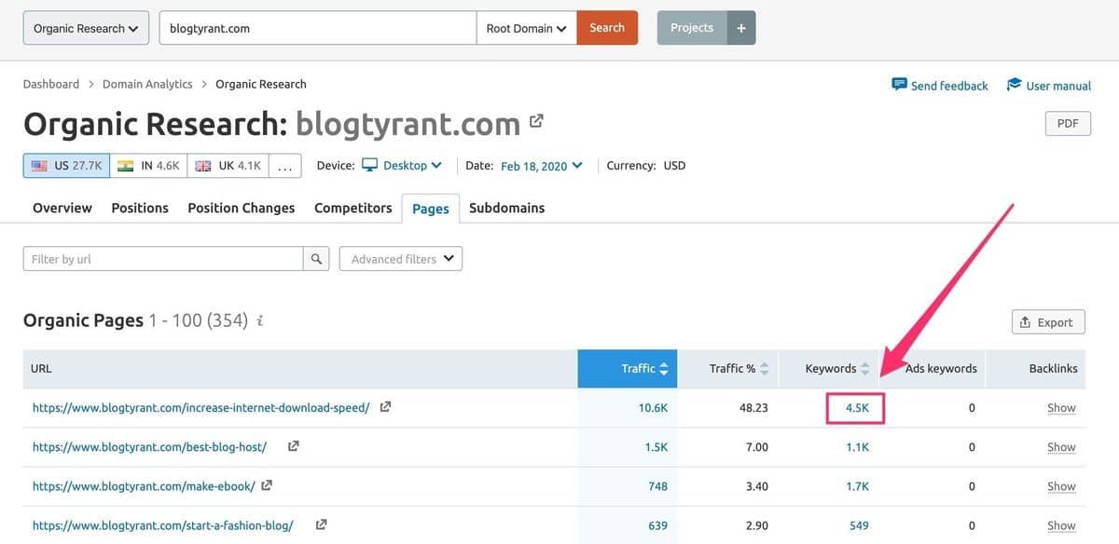Switch to the Pages tab
The width and height of the screenshot is (1119, 544).
(431, 209)
